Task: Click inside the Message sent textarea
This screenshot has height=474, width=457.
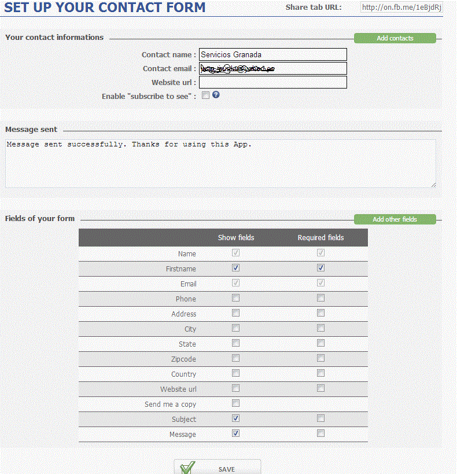Action: click(220, 164)
